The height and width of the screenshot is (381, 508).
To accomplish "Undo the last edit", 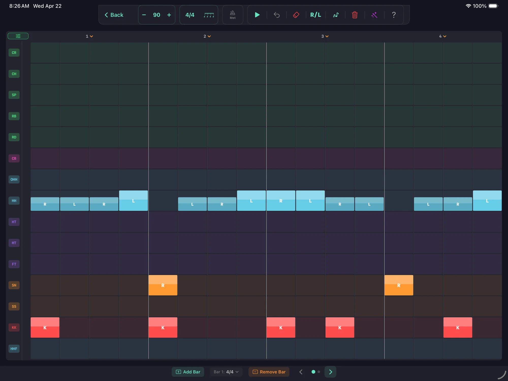I will point(277,15).
